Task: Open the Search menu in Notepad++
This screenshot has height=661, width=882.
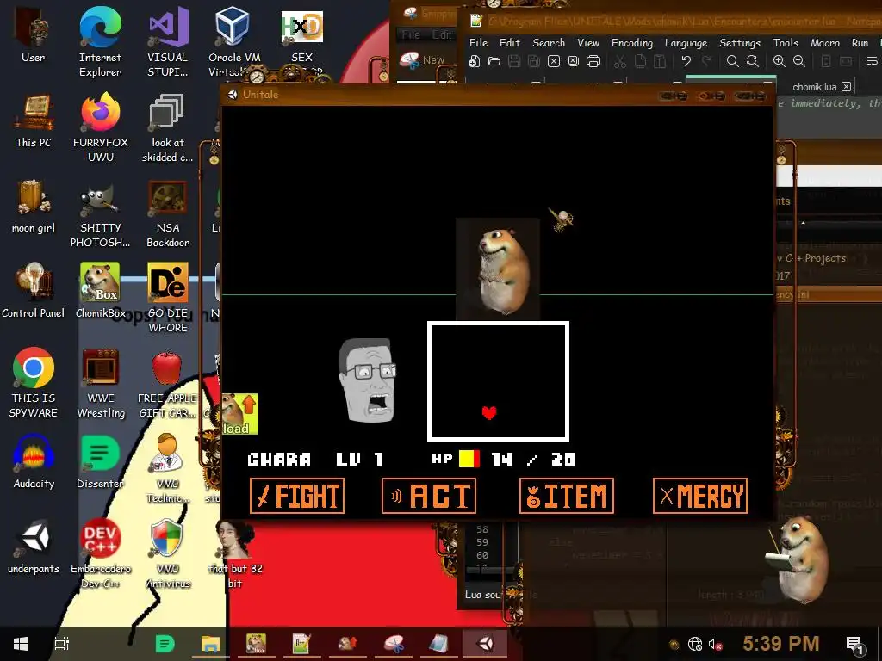Action: pyautogui.click(x=549, y=43)
